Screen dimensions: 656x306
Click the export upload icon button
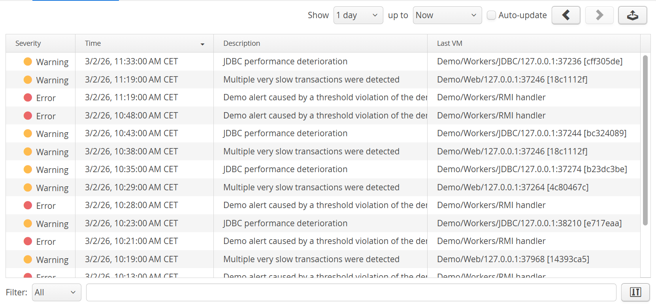632,15
